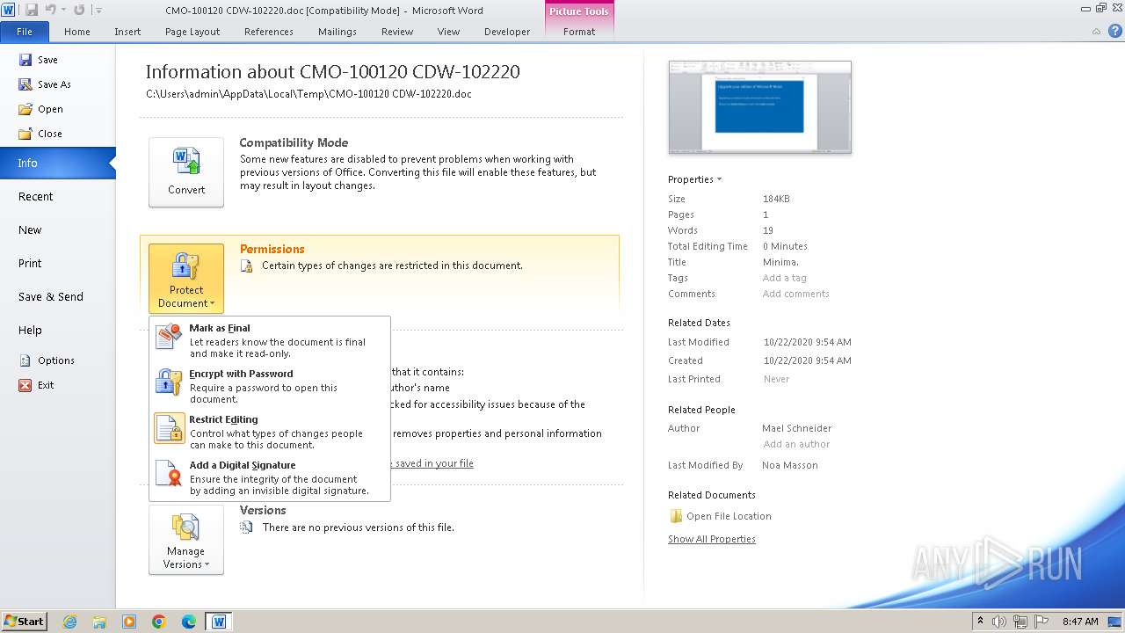Open the Manage Versions dropdown
This screenshot has height=633, width=1125.
click(186, 540)
